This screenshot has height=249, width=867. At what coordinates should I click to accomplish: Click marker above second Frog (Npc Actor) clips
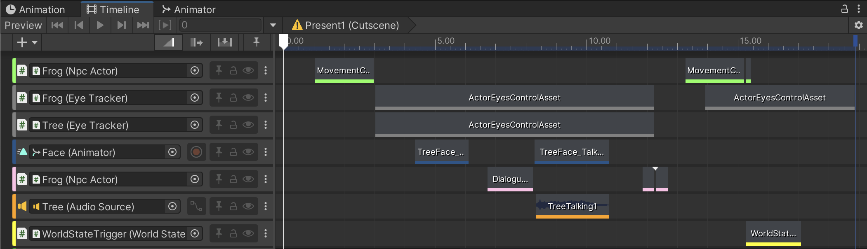tap(655, 168)
